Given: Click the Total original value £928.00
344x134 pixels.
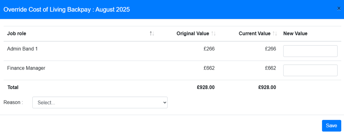Looking at the screenshot, I should click(206, 87).
